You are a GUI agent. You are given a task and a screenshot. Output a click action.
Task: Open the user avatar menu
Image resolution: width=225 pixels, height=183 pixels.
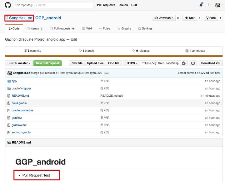click(219, 5)
